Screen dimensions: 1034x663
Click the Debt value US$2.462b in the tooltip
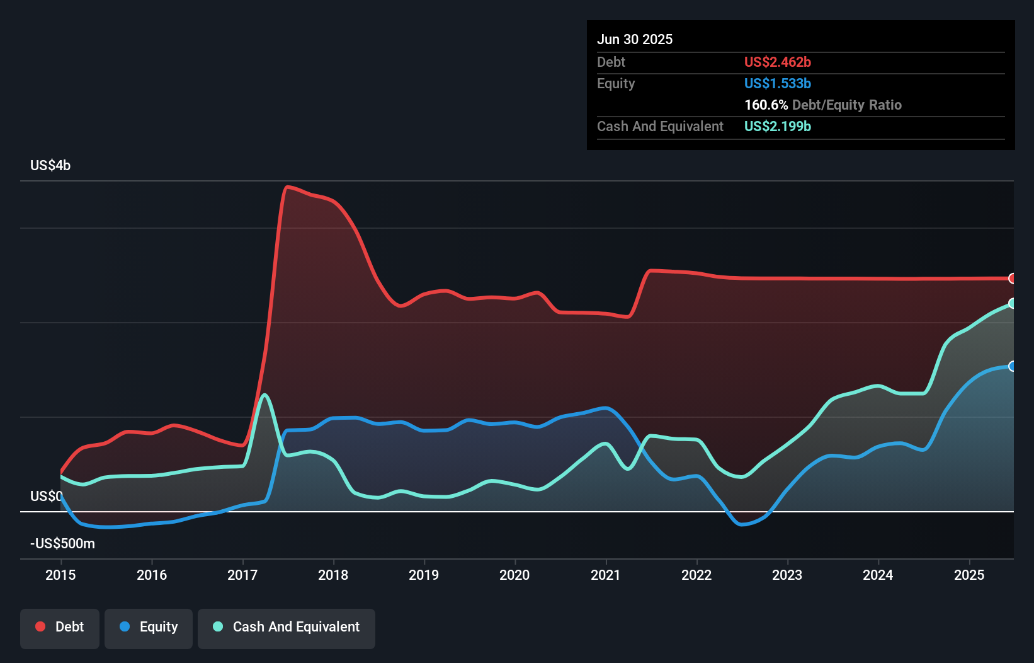(778, 62)
